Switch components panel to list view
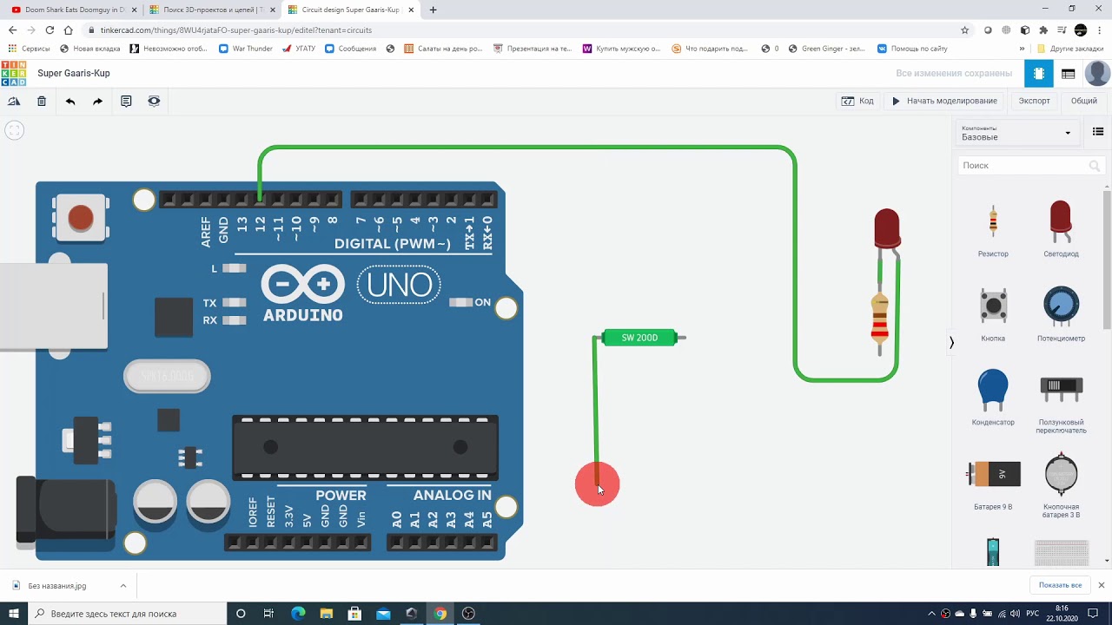 1098,132
